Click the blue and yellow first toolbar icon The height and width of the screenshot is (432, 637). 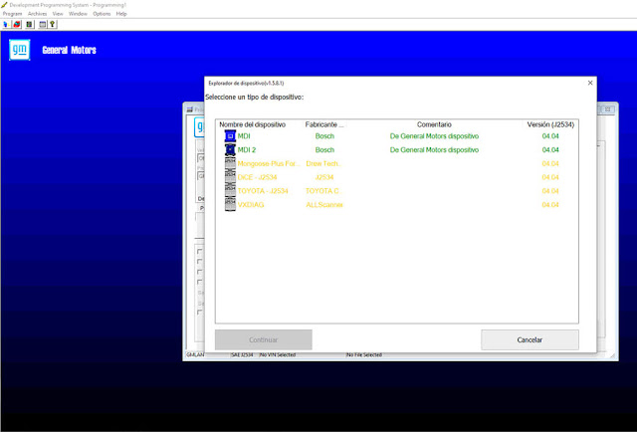[x=6, y=25]
